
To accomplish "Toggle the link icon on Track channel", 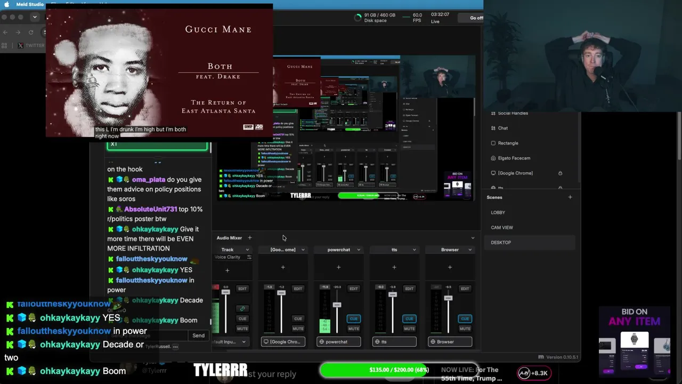I will (x=242, y=309).
